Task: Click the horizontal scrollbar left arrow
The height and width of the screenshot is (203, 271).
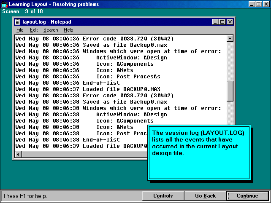Action: point(18,154)
